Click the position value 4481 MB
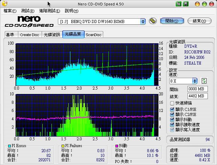 click(x=202, y=156)
